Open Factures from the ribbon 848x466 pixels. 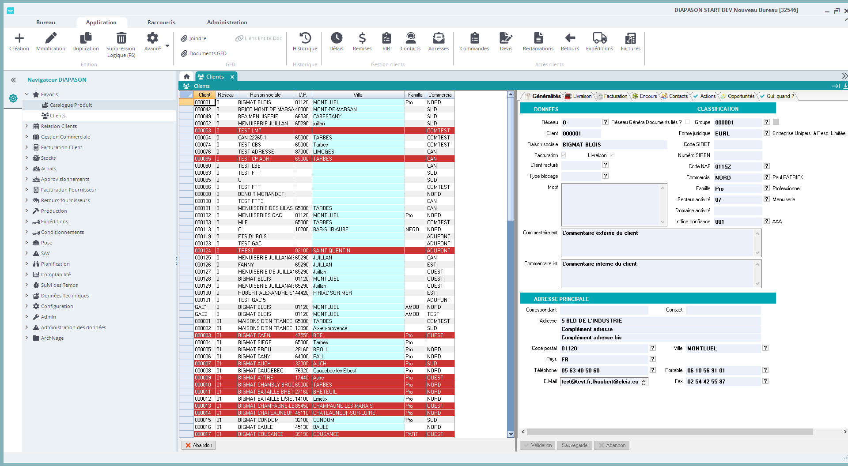click(x=630, y=38)
